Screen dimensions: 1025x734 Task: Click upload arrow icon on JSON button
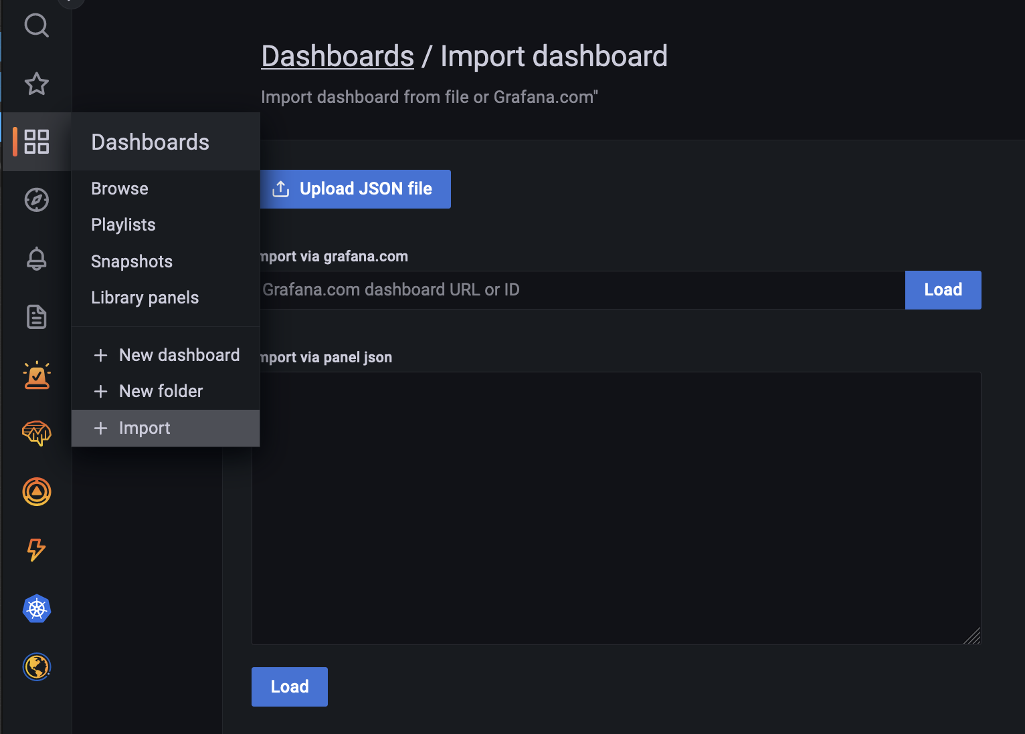click(281, 189)
